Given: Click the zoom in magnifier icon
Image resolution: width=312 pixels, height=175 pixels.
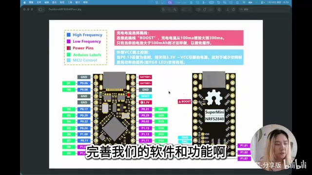Looking at the screenshot, I should click(175, 9).
